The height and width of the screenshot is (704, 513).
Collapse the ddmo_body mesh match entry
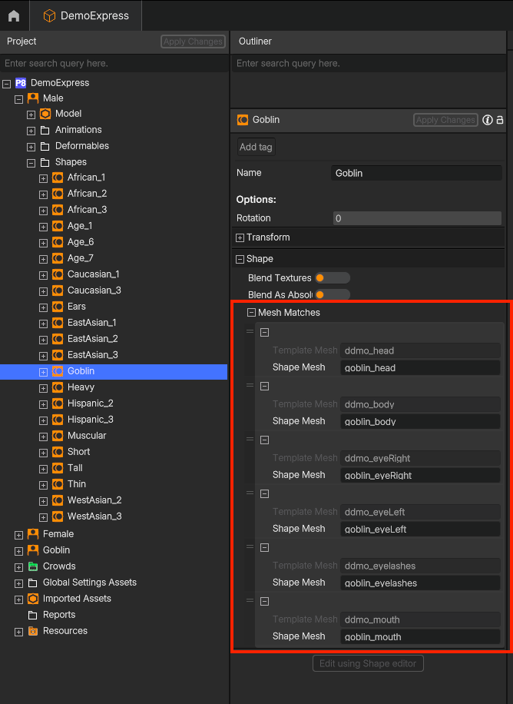pyautogui.click(x=265, y=386)
